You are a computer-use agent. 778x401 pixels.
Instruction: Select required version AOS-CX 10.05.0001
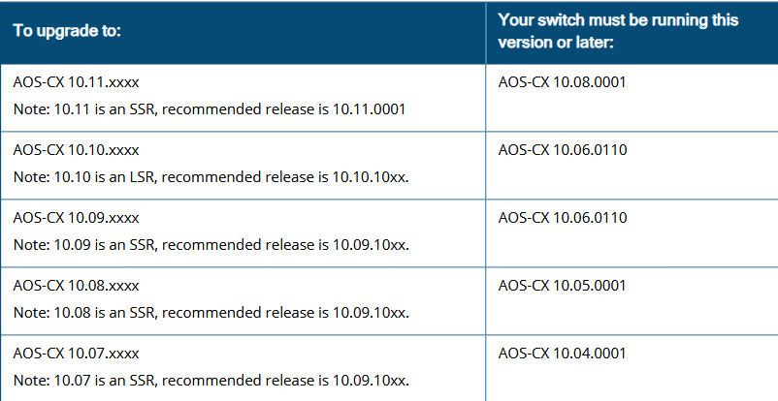[x=563, y=286]
